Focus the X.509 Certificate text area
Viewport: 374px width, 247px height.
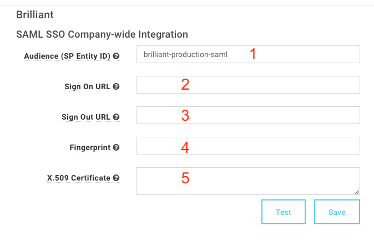tap(248, 181)
